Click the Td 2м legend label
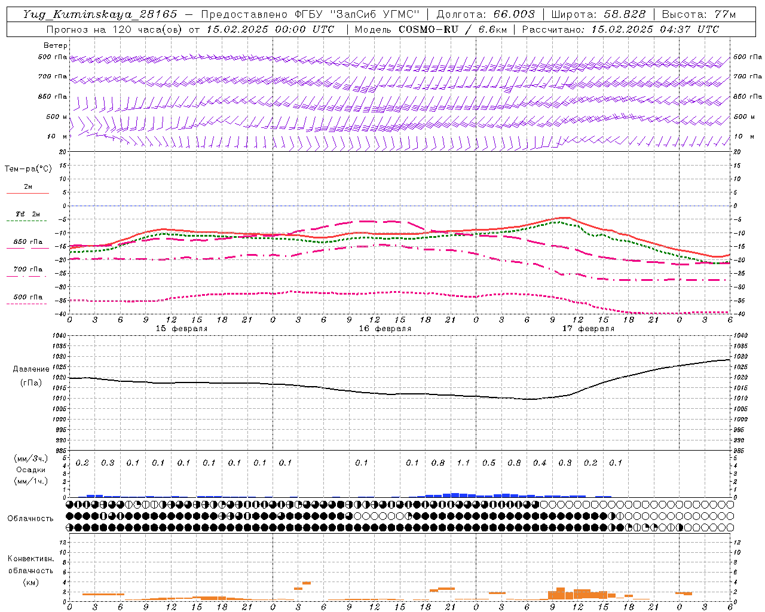Screen dimensions: 765x612 [x=27, y=214]
